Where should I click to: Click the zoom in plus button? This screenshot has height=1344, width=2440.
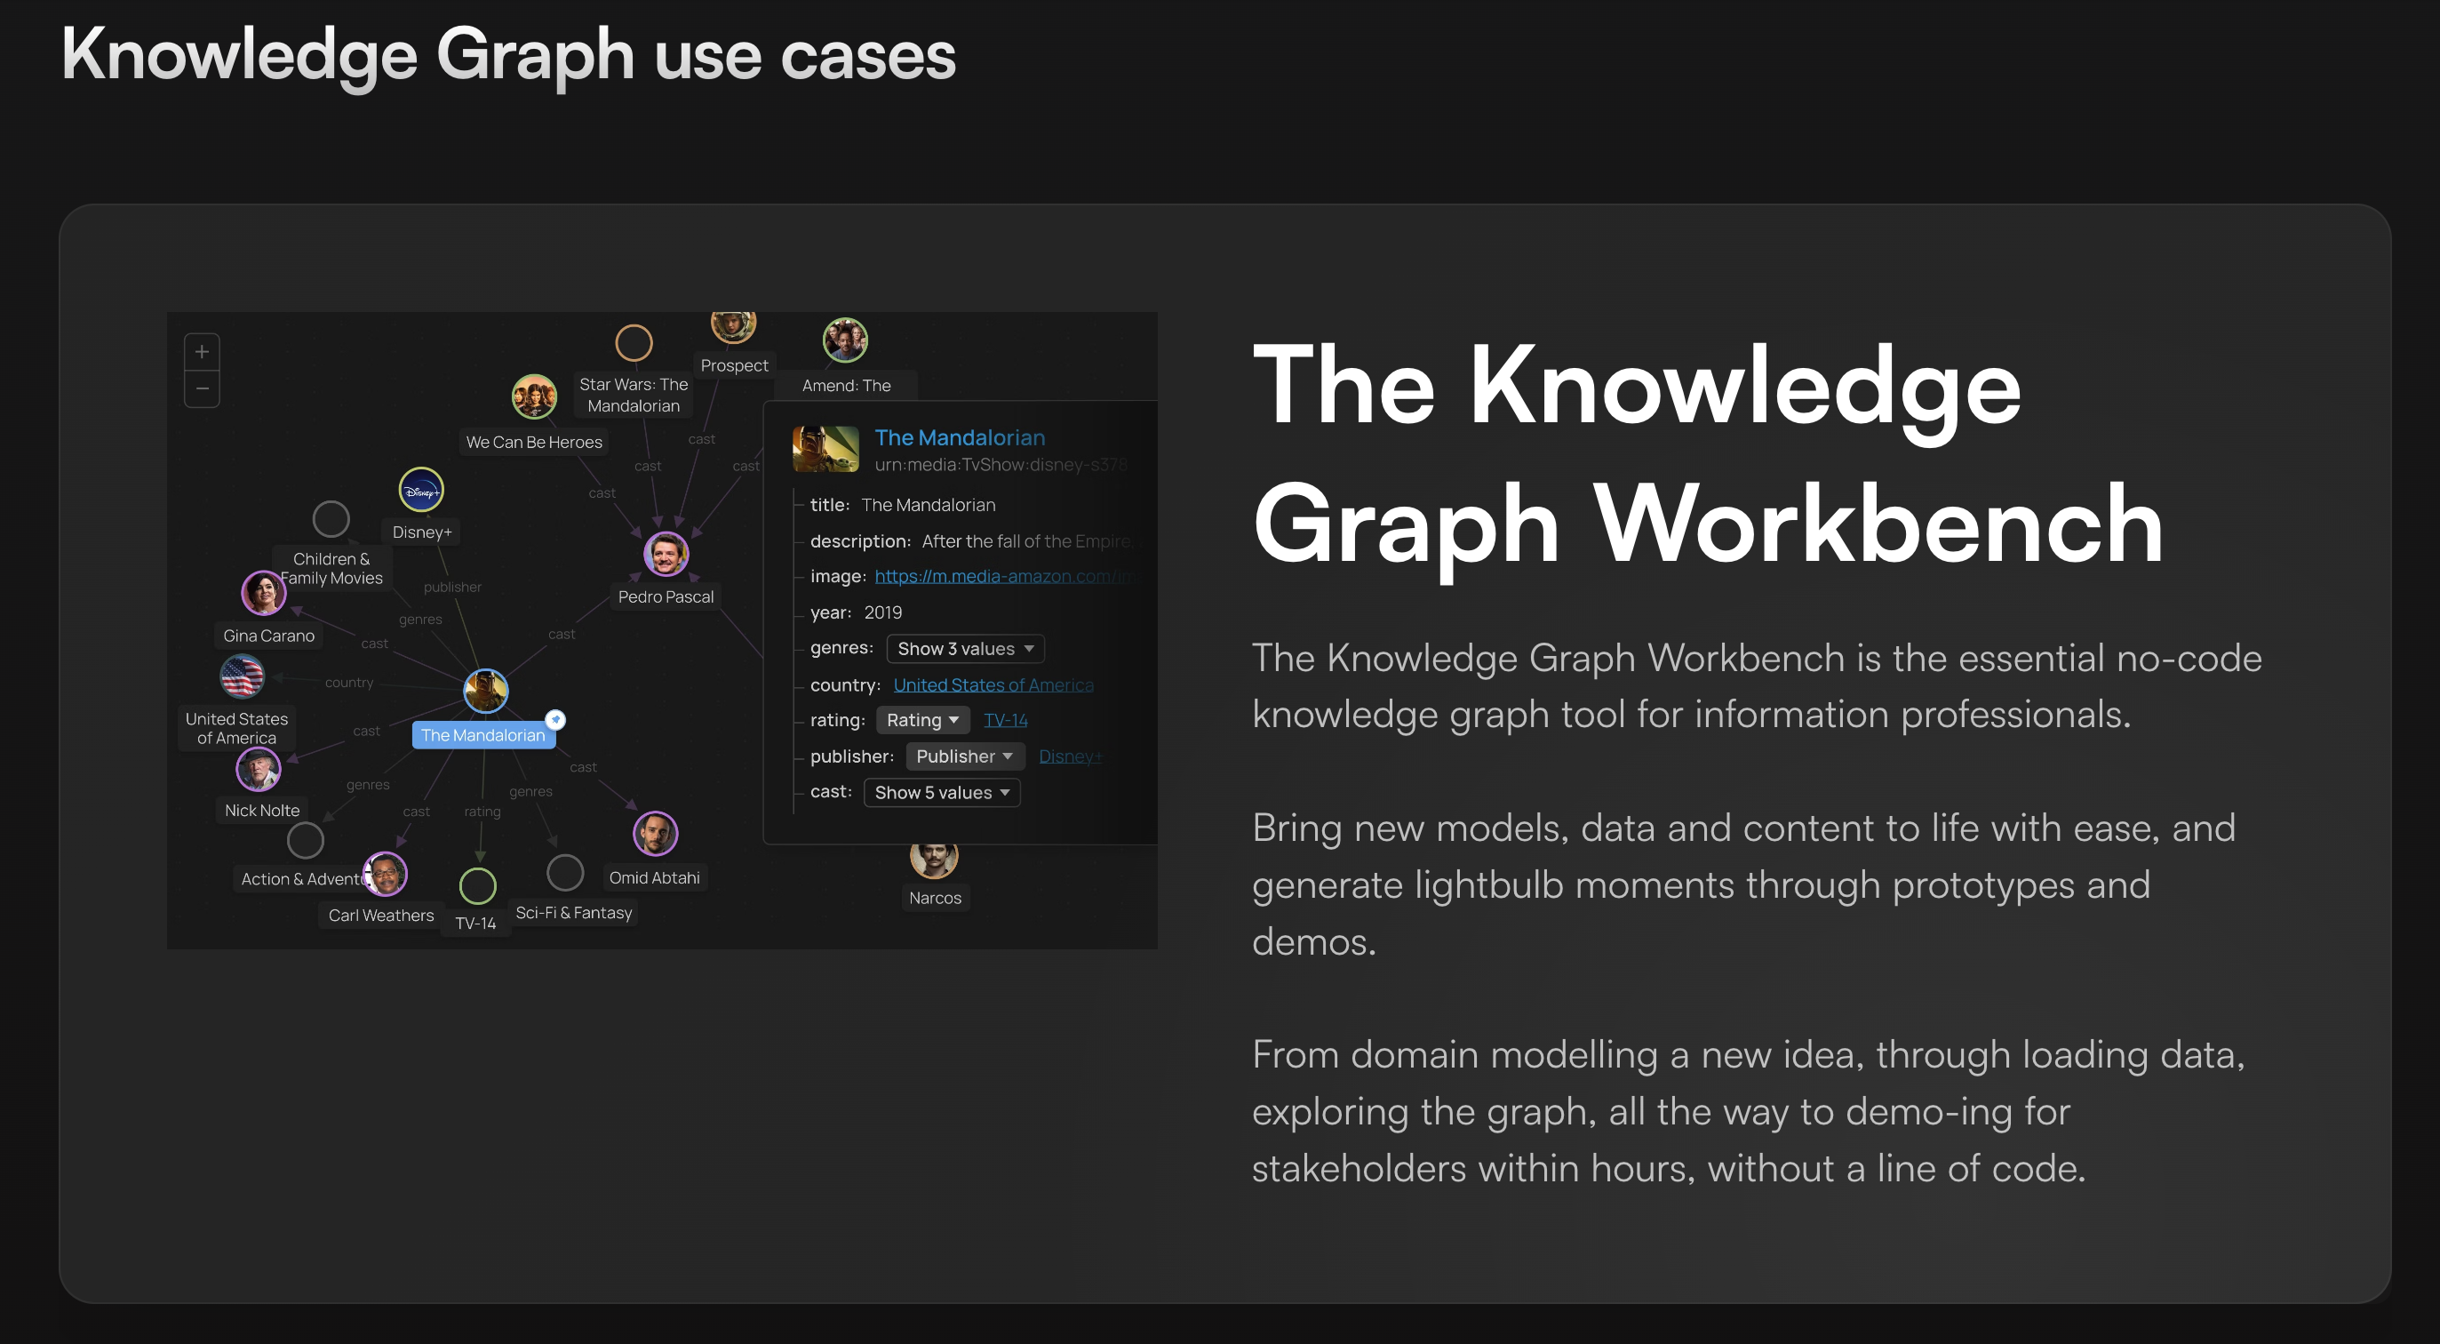coord(202,353)
